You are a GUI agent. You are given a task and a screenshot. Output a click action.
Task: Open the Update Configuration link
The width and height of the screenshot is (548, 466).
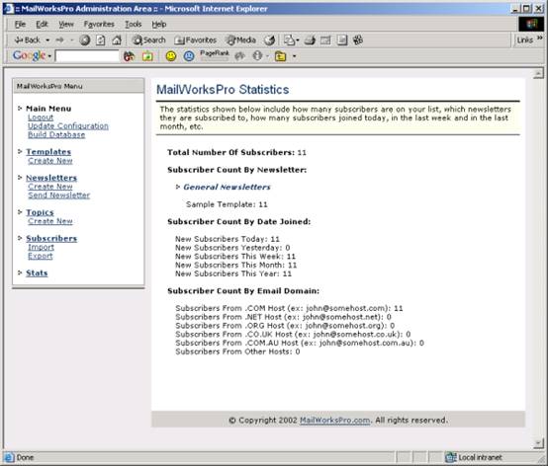click(68, 126)
